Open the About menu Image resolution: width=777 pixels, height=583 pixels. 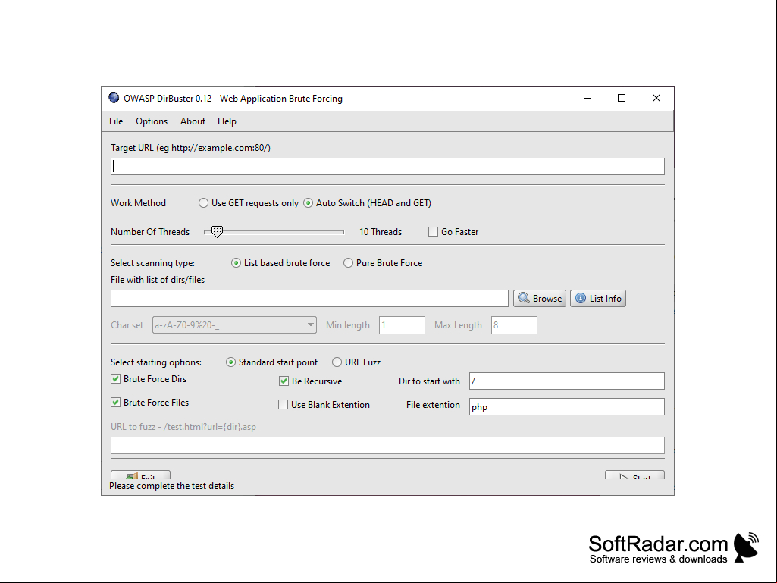tap(193, 121)
